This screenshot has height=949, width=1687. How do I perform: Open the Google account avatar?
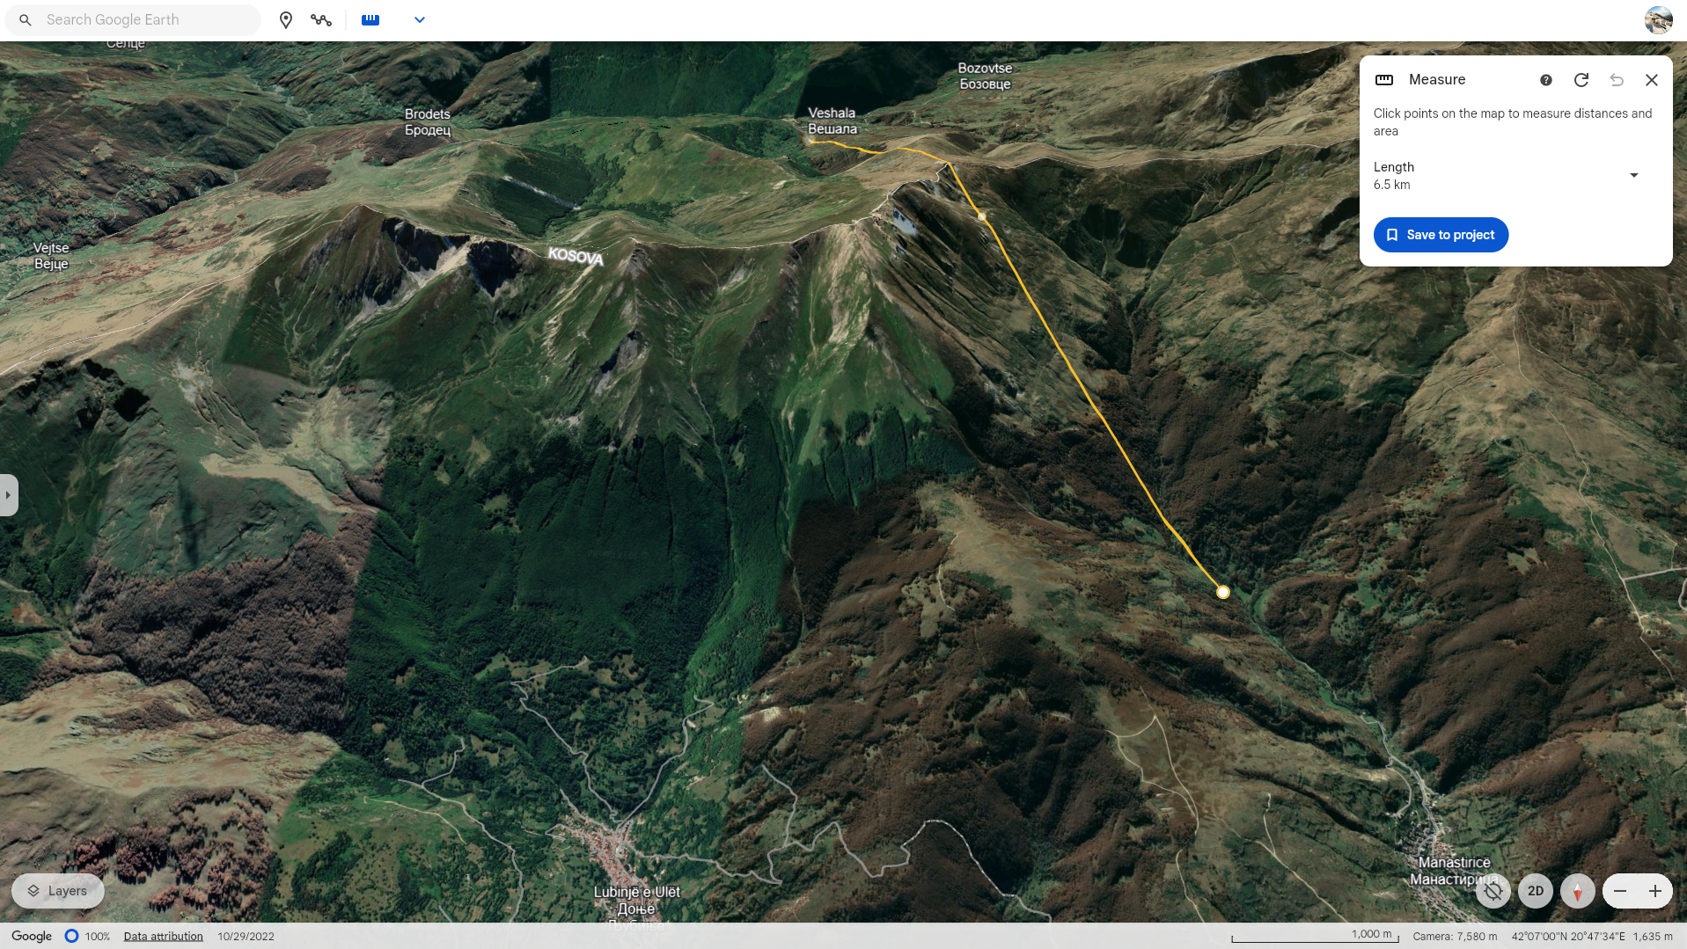pyautogui.click(x=1658, y=19)
